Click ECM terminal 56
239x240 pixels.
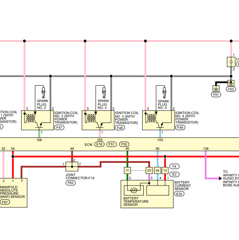point(158,149)
